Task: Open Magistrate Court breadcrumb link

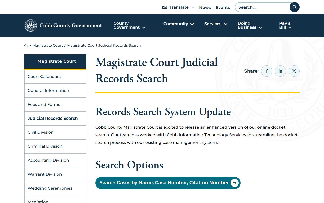Action: pos(48,45)
